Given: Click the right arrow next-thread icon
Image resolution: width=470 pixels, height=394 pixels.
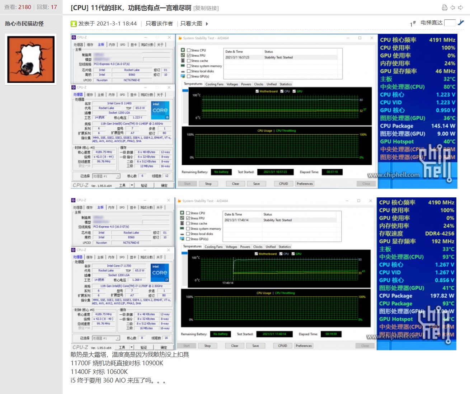Looking at the screenshot, I should coord(460,8).
